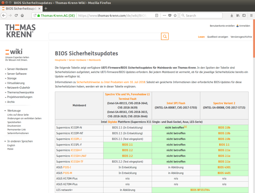Click Benutzerkonto erstellen link
Image resolution: width=255 pixels, height=193 pixels.
pyautogui.click(x=222, y=26)
